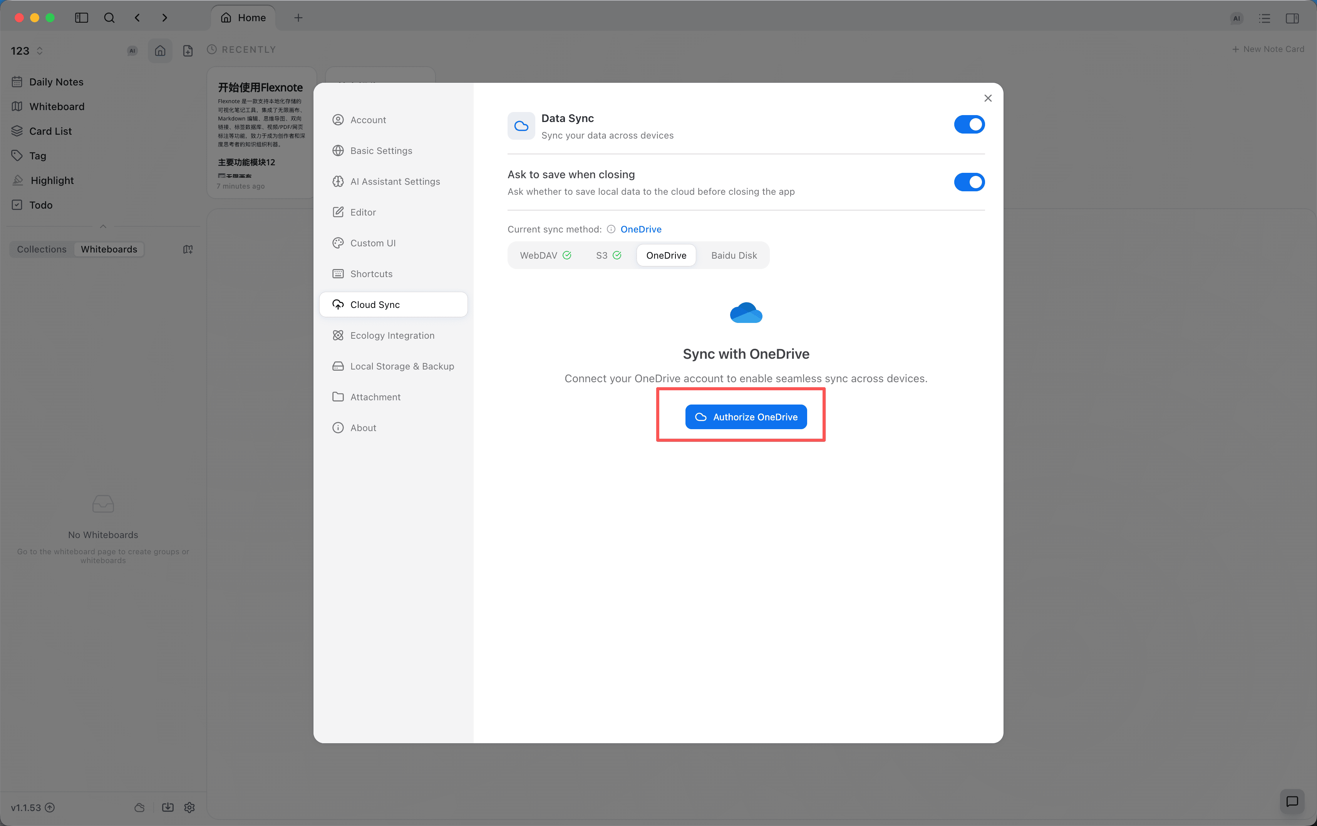Create new note with file-plus icon
Screen dimensions: 1317x826
188,51
